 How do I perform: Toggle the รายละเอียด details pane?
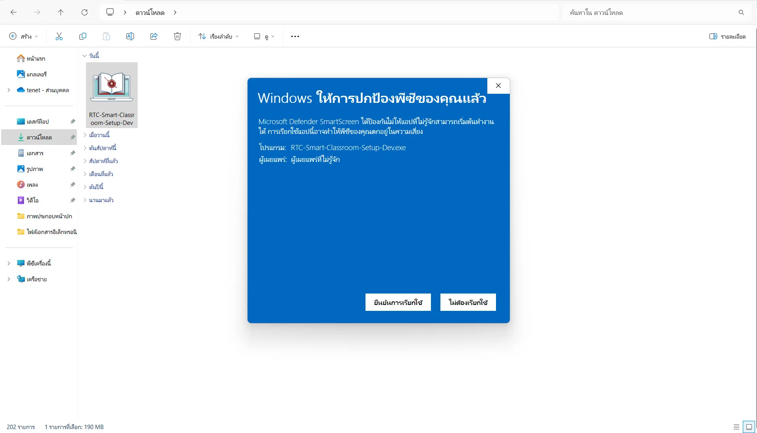[x=727, y=36]
